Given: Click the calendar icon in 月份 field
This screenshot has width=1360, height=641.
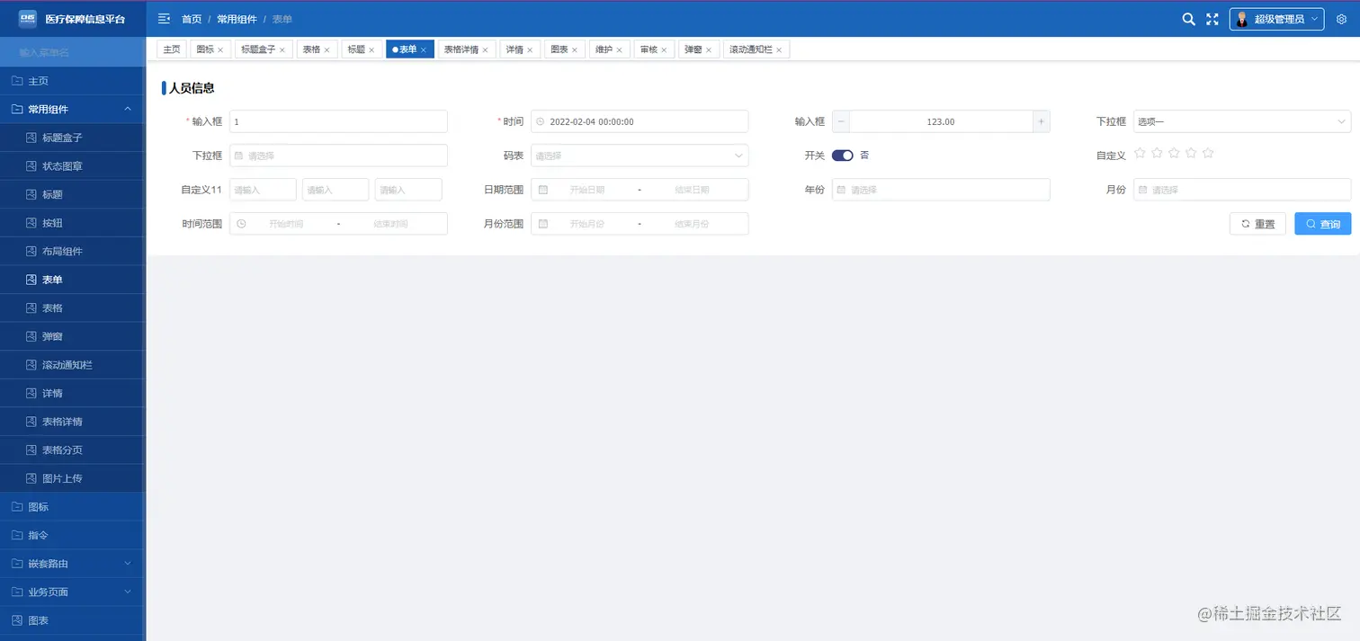Looking at the screenshot, I should click(x=1143, y=190).
